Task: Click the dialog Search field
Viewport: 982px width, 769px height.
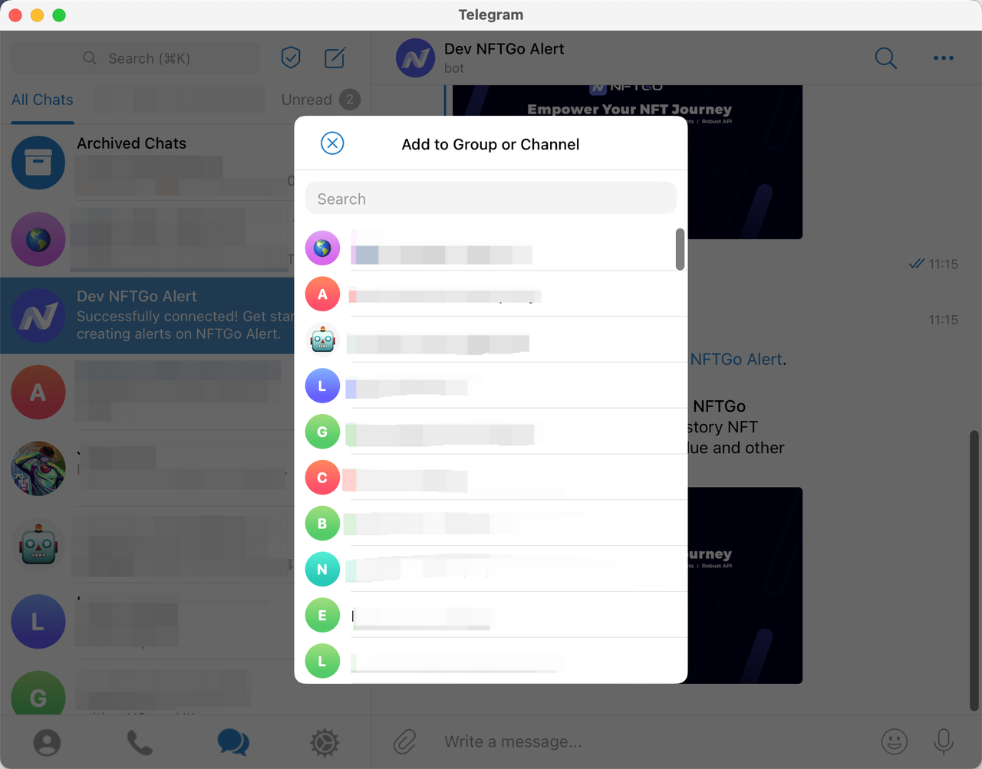Action: (x=491, y=199)
